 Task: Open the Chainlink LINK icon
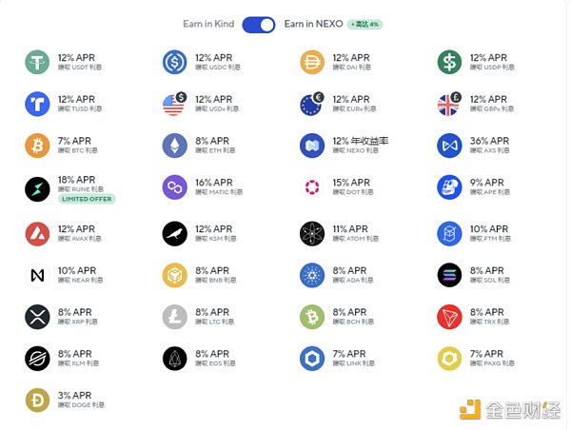tap(312, 358)
